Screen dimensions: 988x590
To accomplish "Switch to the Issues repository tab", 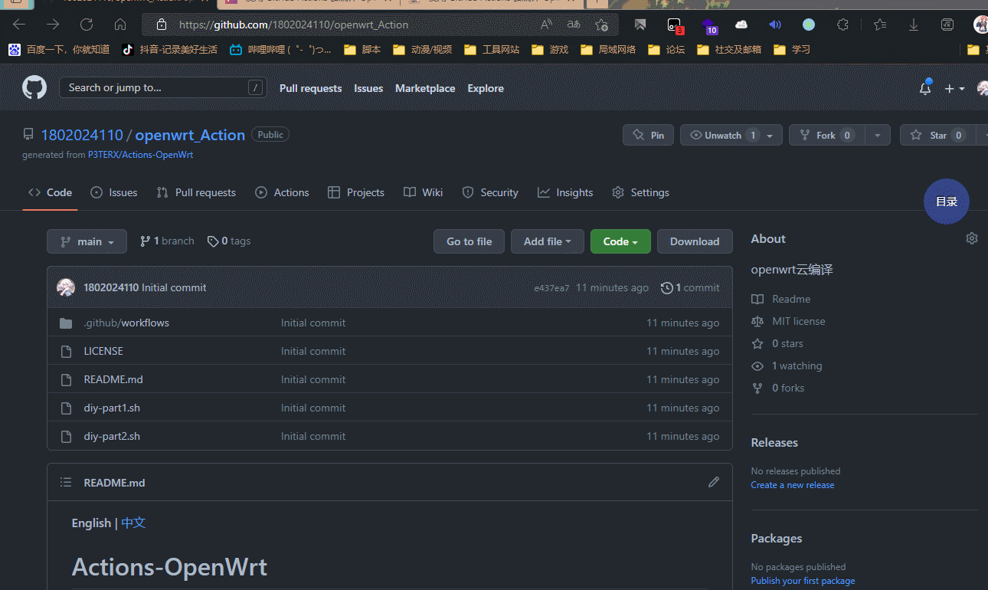I will click(x=113, y=192).
